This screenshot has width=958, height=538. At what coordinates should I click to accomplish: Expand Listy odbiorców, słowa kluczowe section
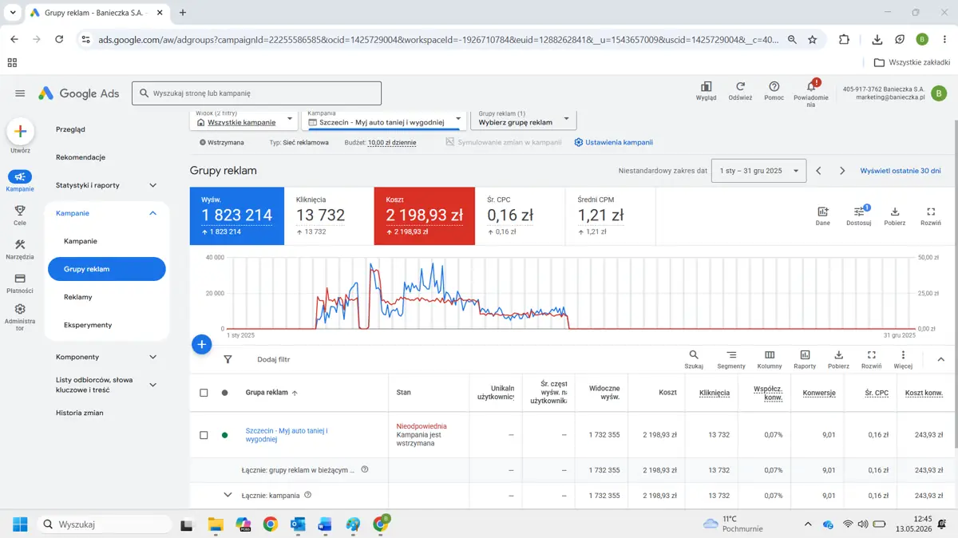(153, 385)
